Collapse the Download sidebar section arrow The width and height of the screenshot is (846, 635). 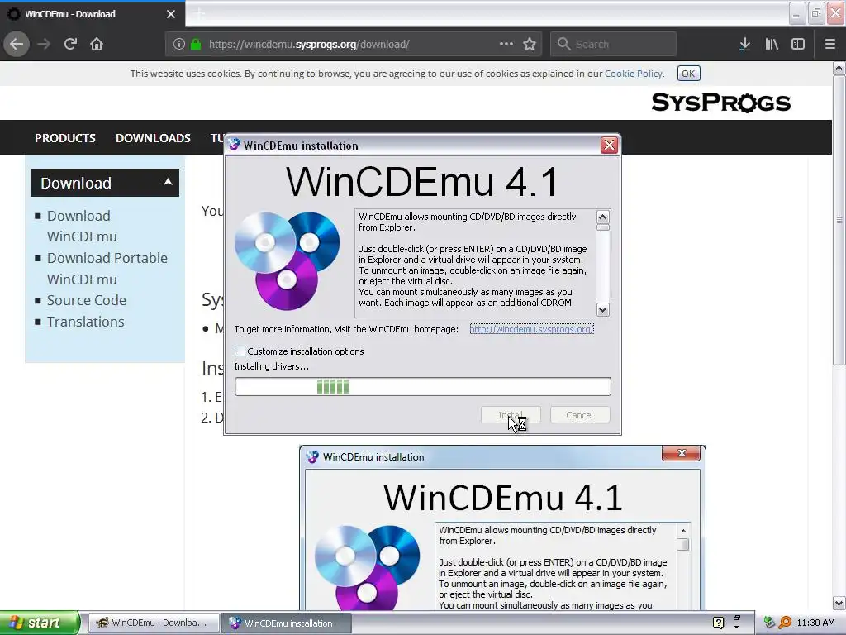pyautogui.click(x=168, y=182)
